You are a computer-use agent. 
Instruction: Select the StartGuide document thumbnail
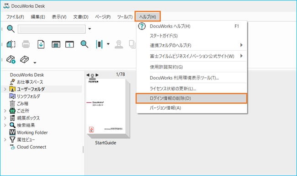(x=108, y=108)
